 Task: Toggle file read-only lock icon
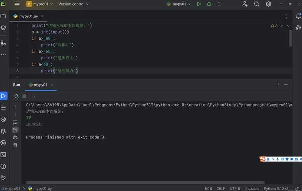297,189
